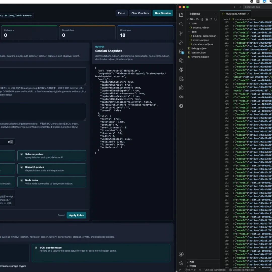272x272 pixels.
Task: Toggle the Dispatch probes checkbox
Action: (x=21, y=167)
